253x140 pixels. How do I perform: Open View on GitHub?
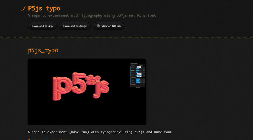[x=109, y=26]
